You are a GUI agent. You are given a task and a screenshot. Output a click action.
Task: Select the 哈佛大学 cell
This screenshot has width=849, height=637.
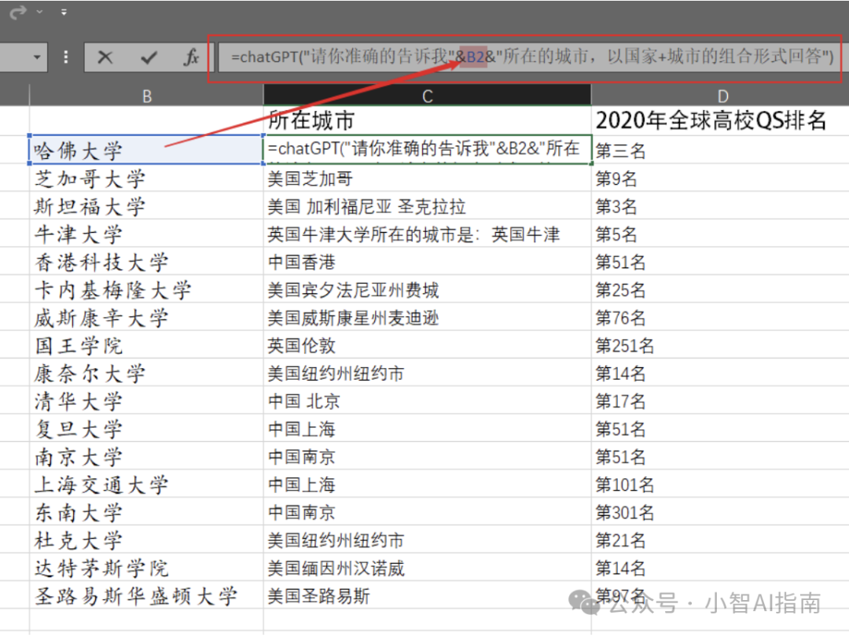click(146, 149)
